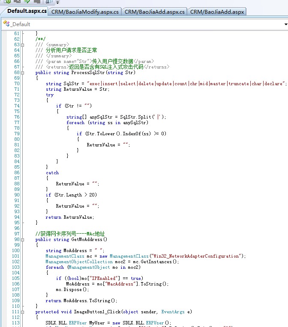Click the catch keyword on line 86
This screenshot has width=288, height=327.
52,173
